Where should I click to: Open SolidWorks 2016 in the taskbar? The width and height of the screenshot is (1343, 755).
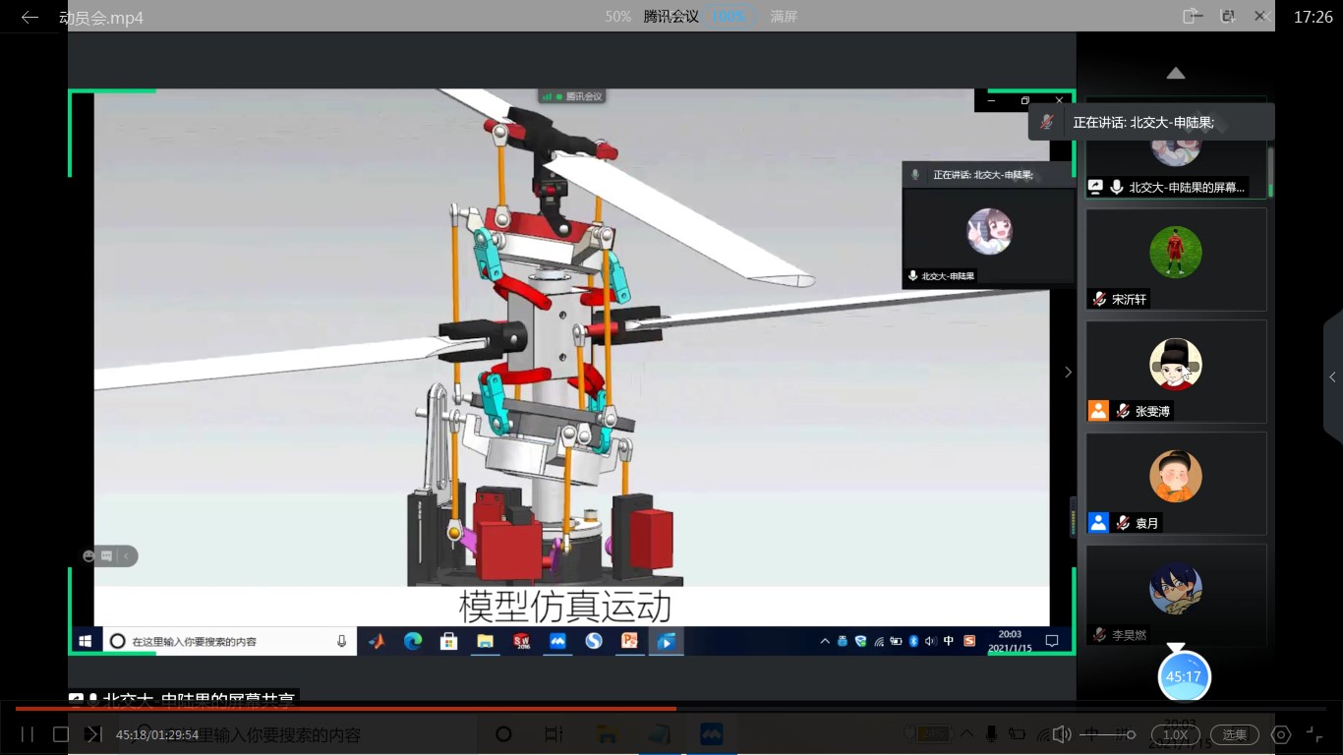[x=521, y=641]
